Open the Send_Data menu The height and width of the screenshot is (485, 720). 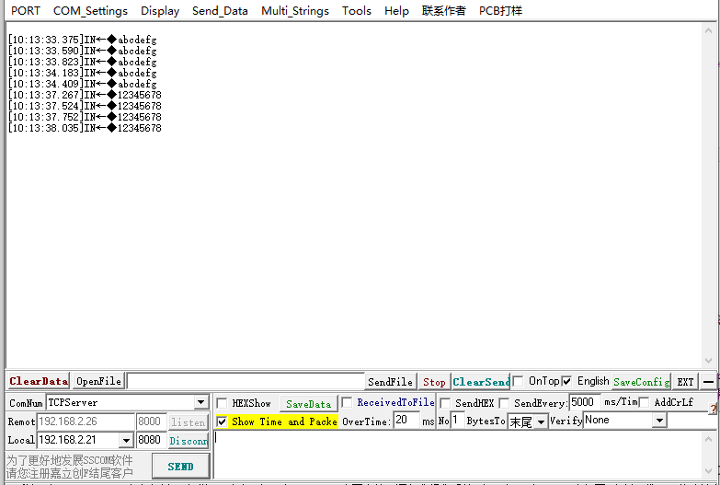pos(220,11)
